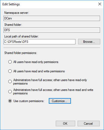Click the horizontal separator line below local path

coord(52,48)
